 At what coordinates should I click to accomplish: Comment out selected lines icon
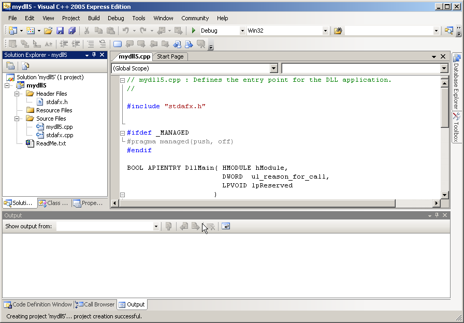coord(91,44)
